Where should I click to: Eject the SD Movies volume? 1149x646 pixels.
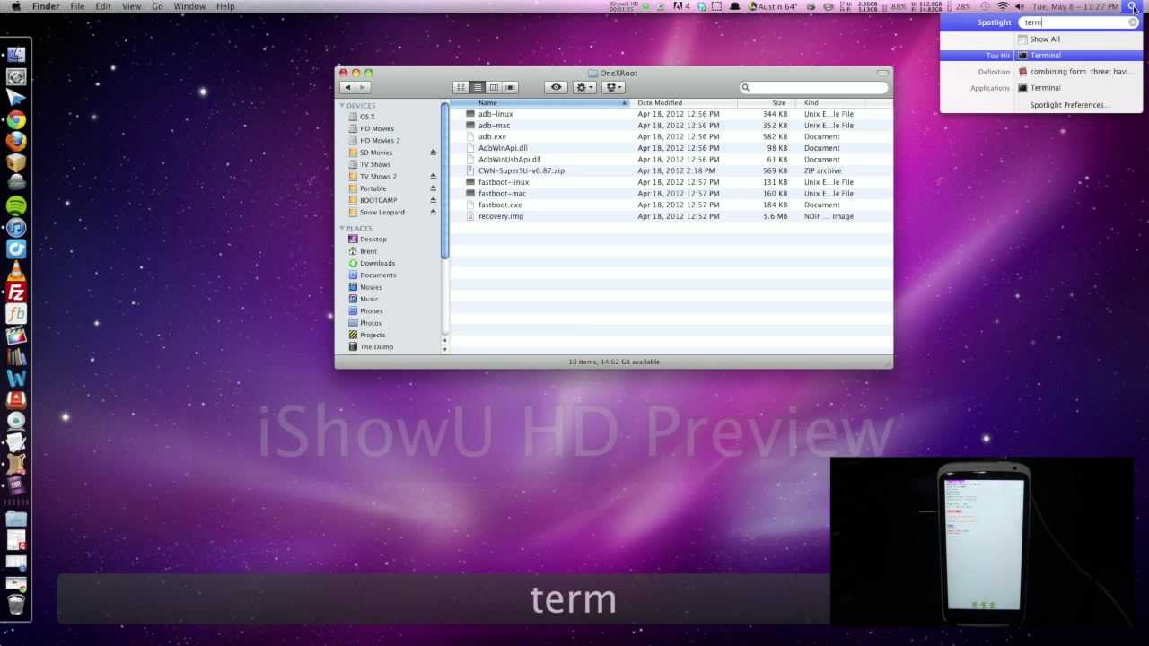tap(433, 153)
